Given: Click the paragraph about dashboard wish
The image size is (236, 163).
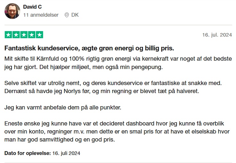Looking at the screenshot, I should 117,132.
